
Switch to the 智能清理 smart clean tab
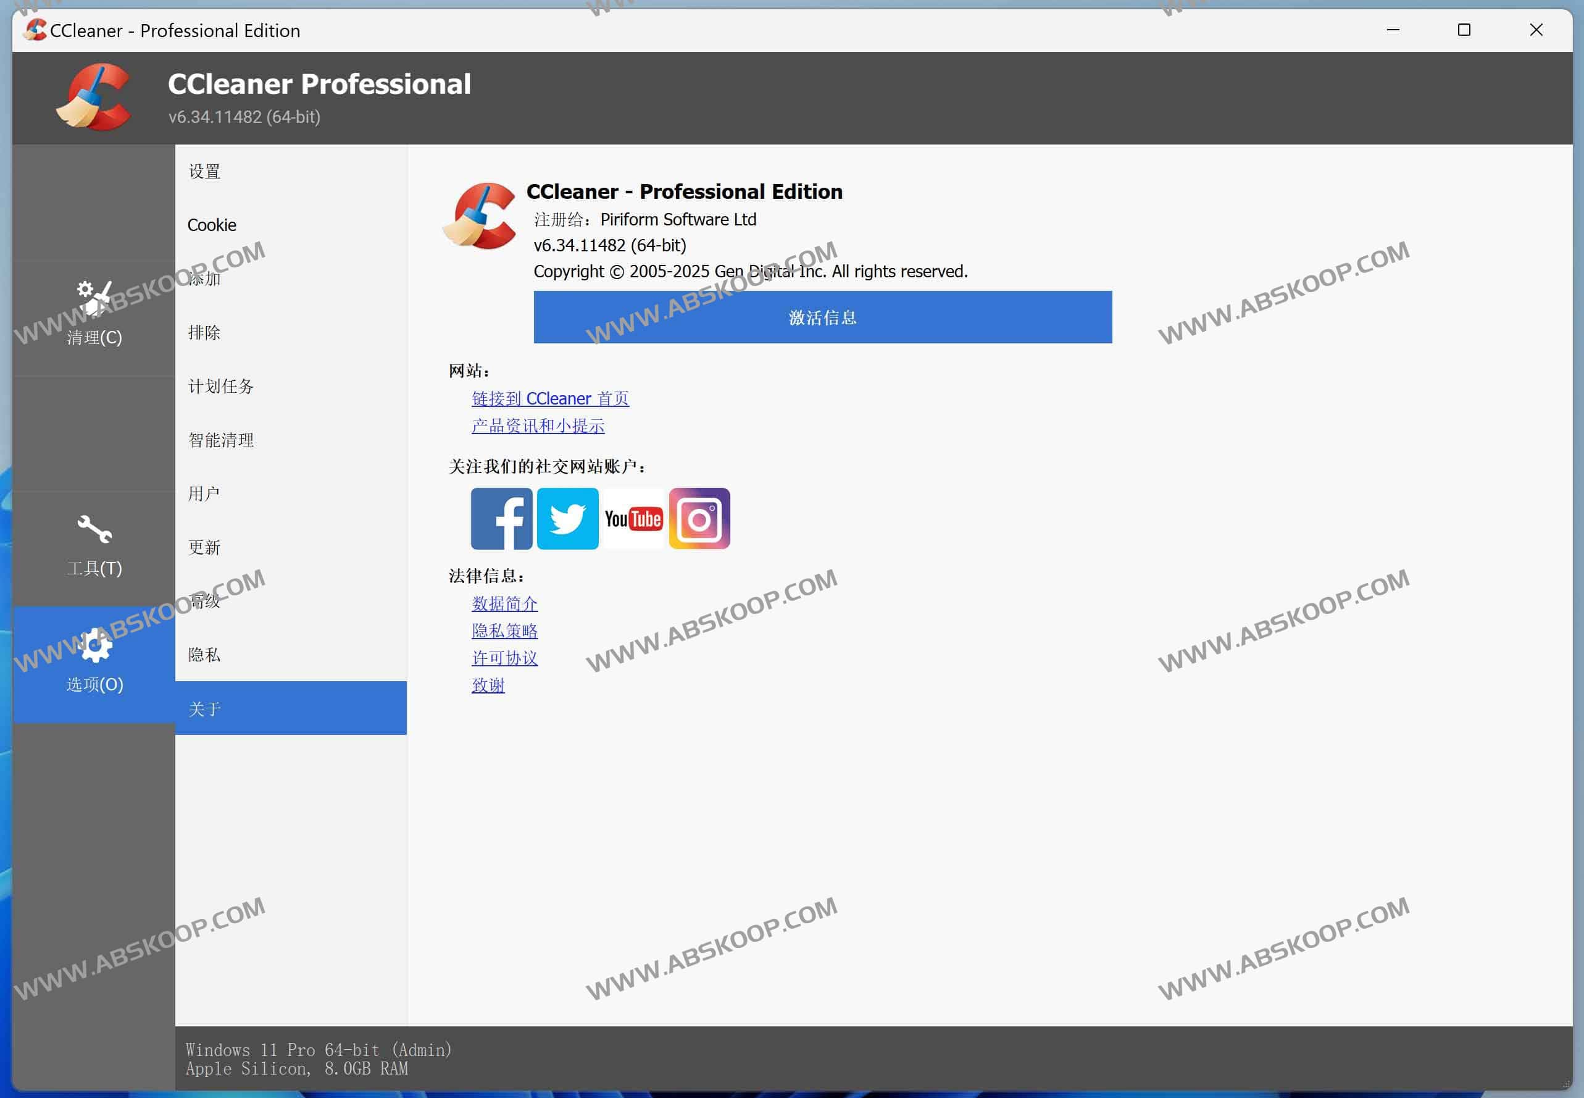220,440
